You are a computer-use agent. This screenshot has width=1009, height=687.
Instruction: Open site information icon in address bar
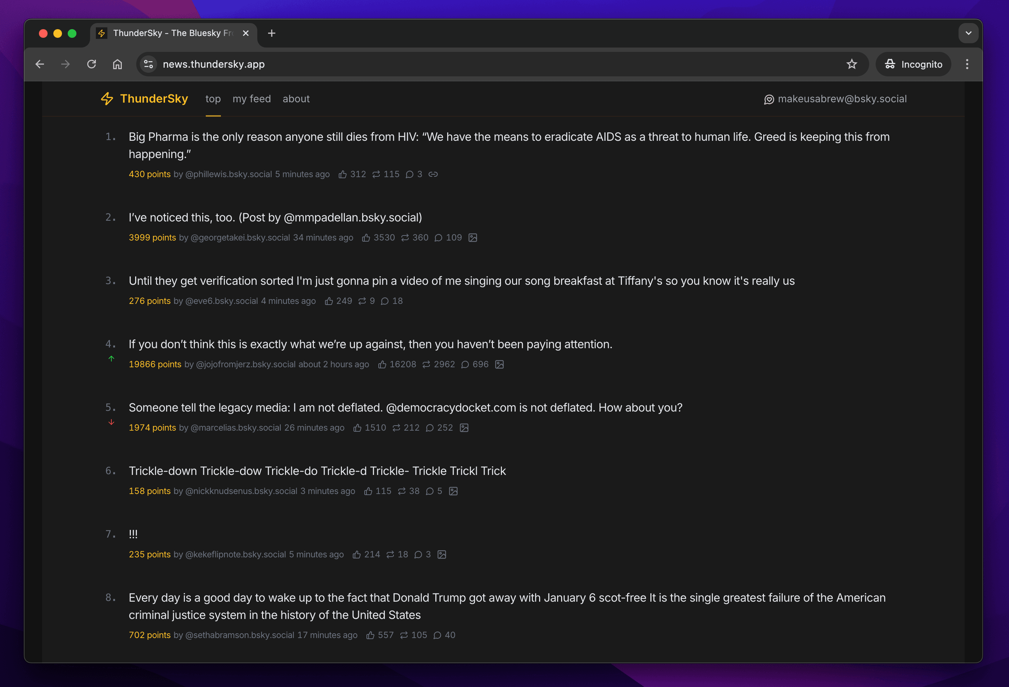148,64
